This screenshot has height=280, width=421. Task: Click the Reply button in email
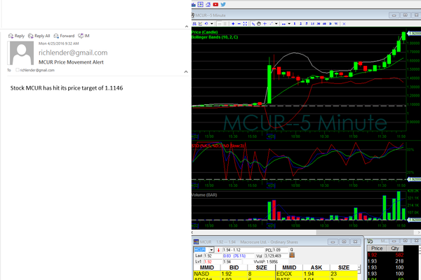16,36
